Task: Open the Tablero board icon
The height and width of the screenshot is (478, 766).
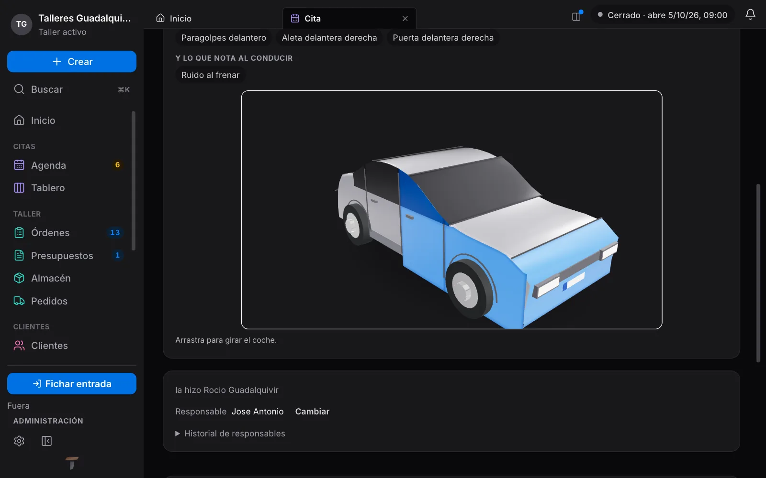Action: tap(19, 188)
